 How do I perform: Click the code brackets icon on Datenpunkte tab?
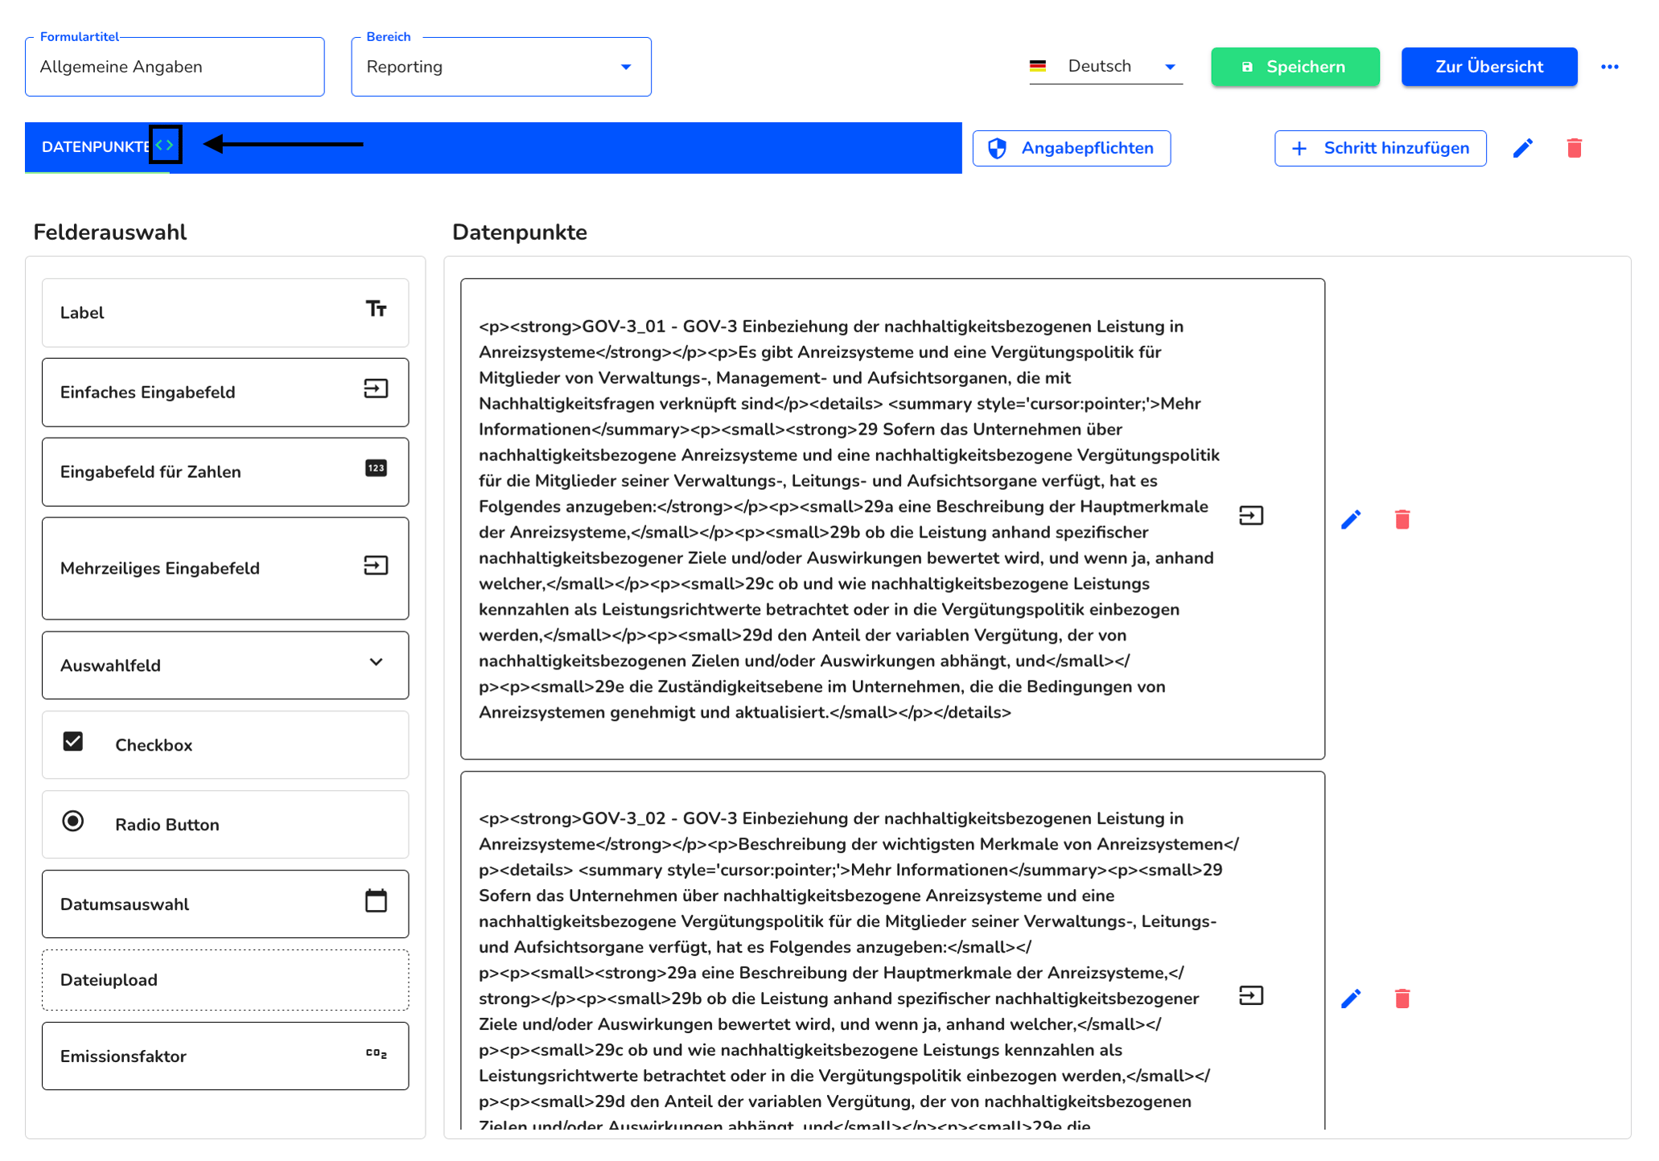(x=165, y=145)
